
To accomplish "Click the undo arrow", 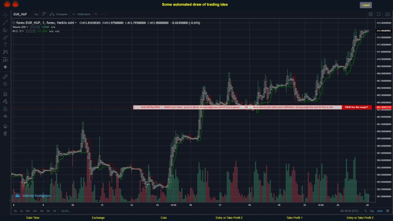I will (96, 14).
